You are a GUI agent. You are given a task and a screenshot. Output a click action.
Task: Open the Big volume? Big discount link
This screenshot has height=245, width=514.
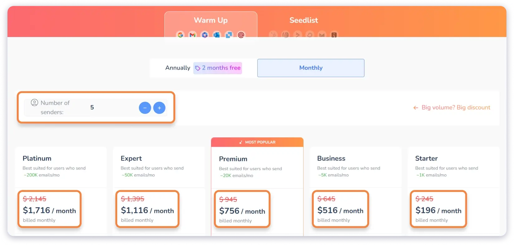(x=456, y=108)
